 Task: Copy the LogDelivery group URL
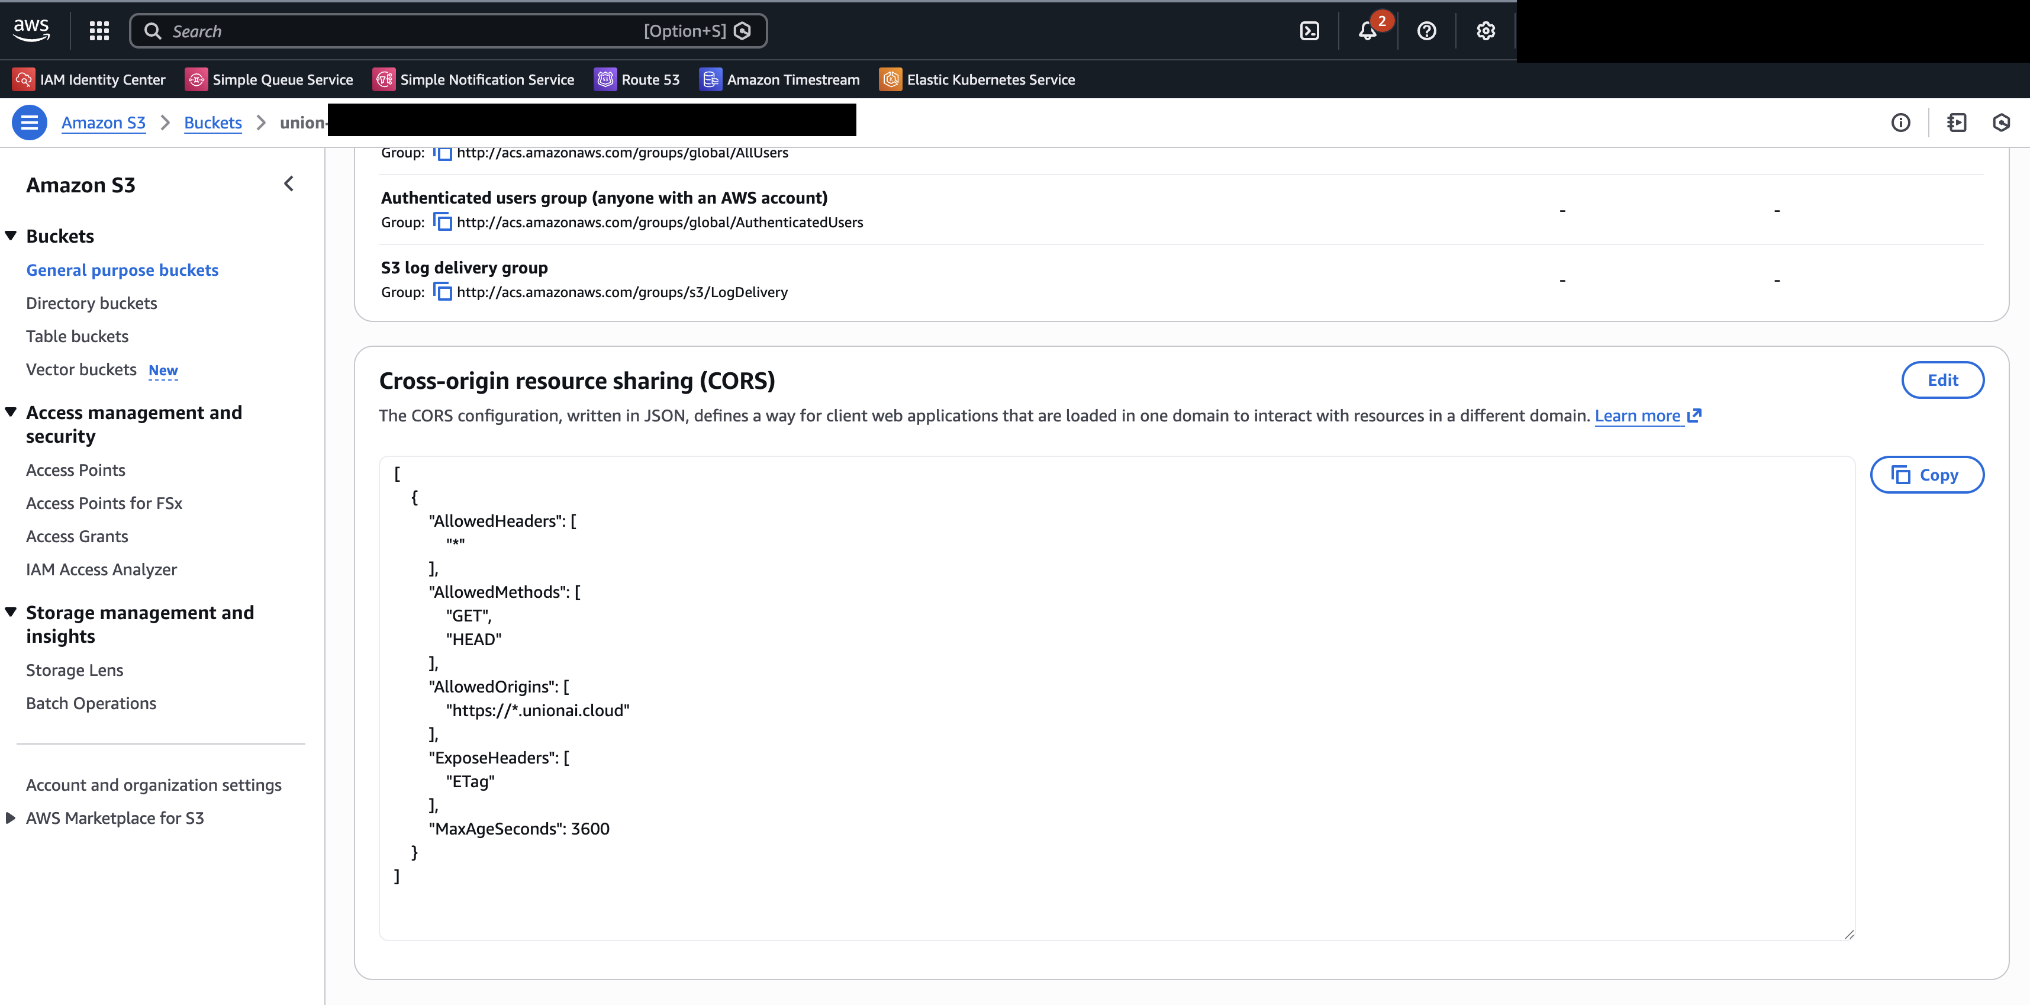(x=443, y=292)
